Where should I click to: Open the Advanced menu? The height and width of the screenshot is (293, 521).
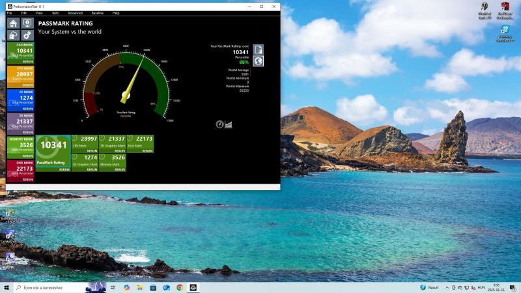(x=75, y=13)
